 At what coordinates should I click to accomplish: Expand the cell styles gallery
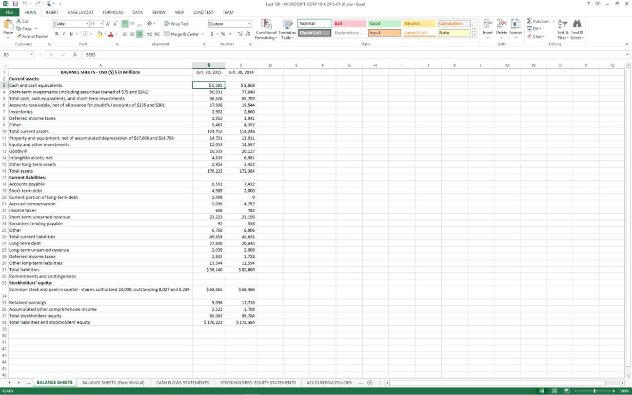[x=474, y=35]
